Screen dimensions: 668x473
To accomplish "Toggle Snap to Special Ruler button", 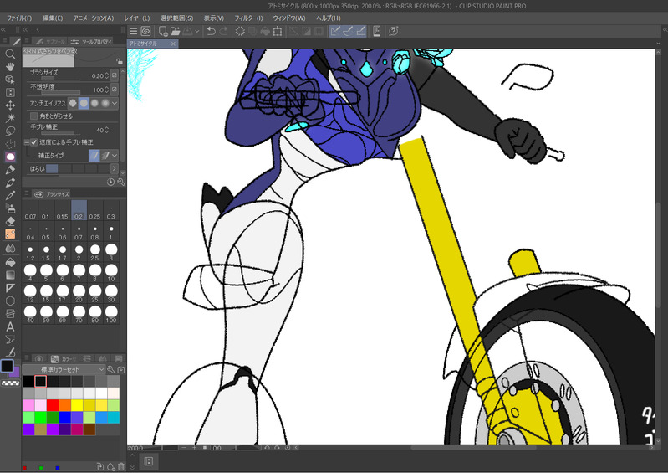I will 348,31.
